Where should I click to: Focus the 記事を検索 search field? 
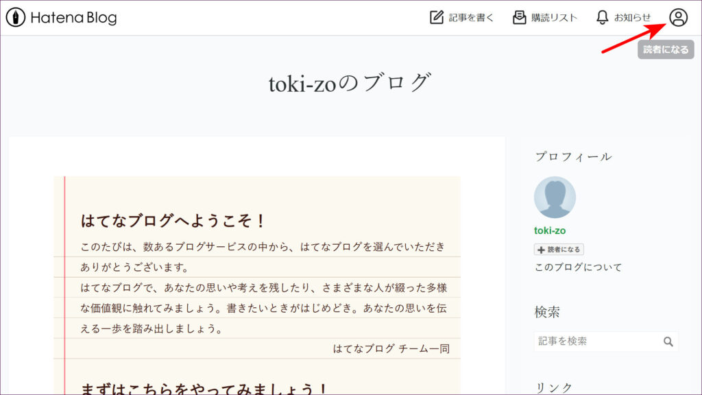click(596, 341)
